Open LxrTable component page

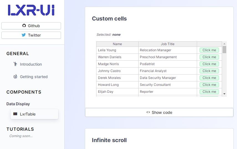point(28,114)
